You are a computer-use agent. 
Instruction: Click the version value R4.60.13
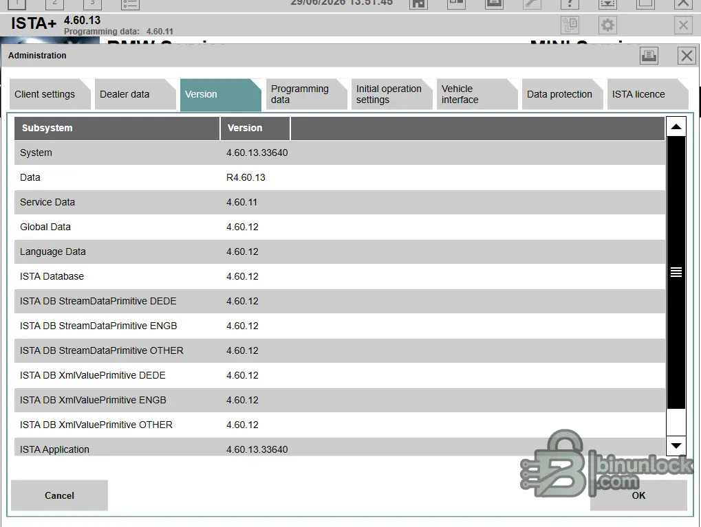click(x=246, y=178)
